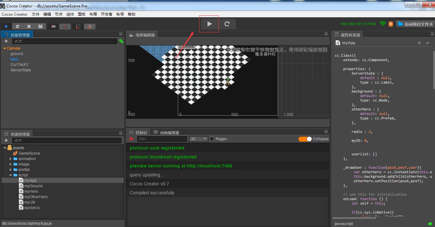Viewport: 435px width, 227px height.
Task: Collapse the script folder
Action: click(11, 175)
